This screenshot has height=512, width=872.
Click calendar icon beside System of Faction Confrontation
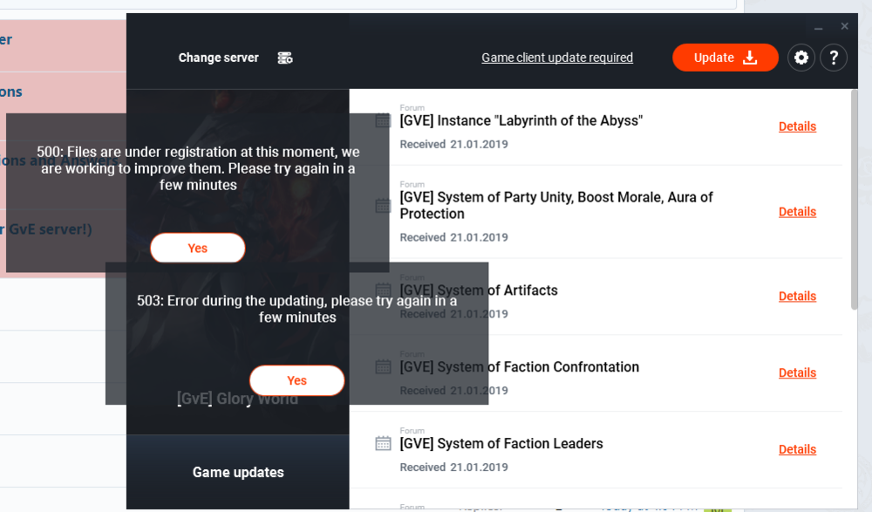(383, 366)
